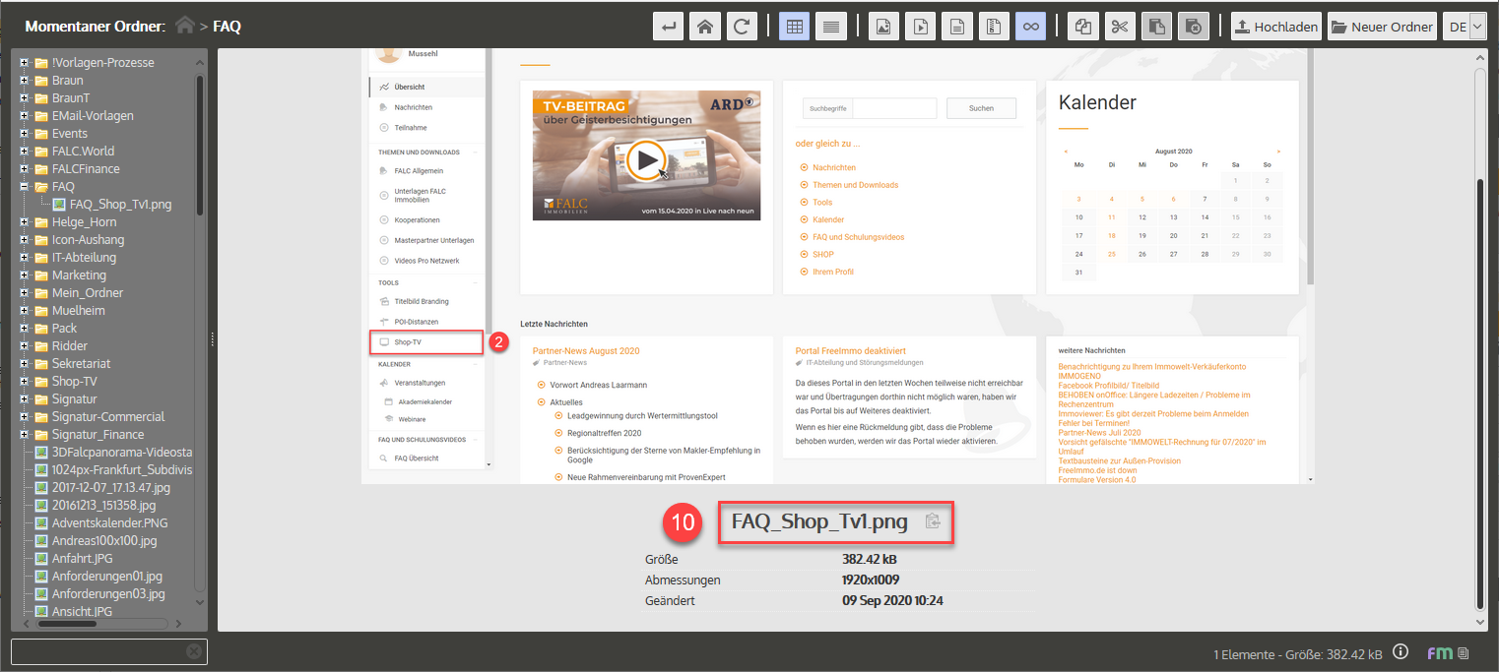Open the info icon in status bar
Viewport: 1499px width, 672px height.
[x=1401, y=652]
